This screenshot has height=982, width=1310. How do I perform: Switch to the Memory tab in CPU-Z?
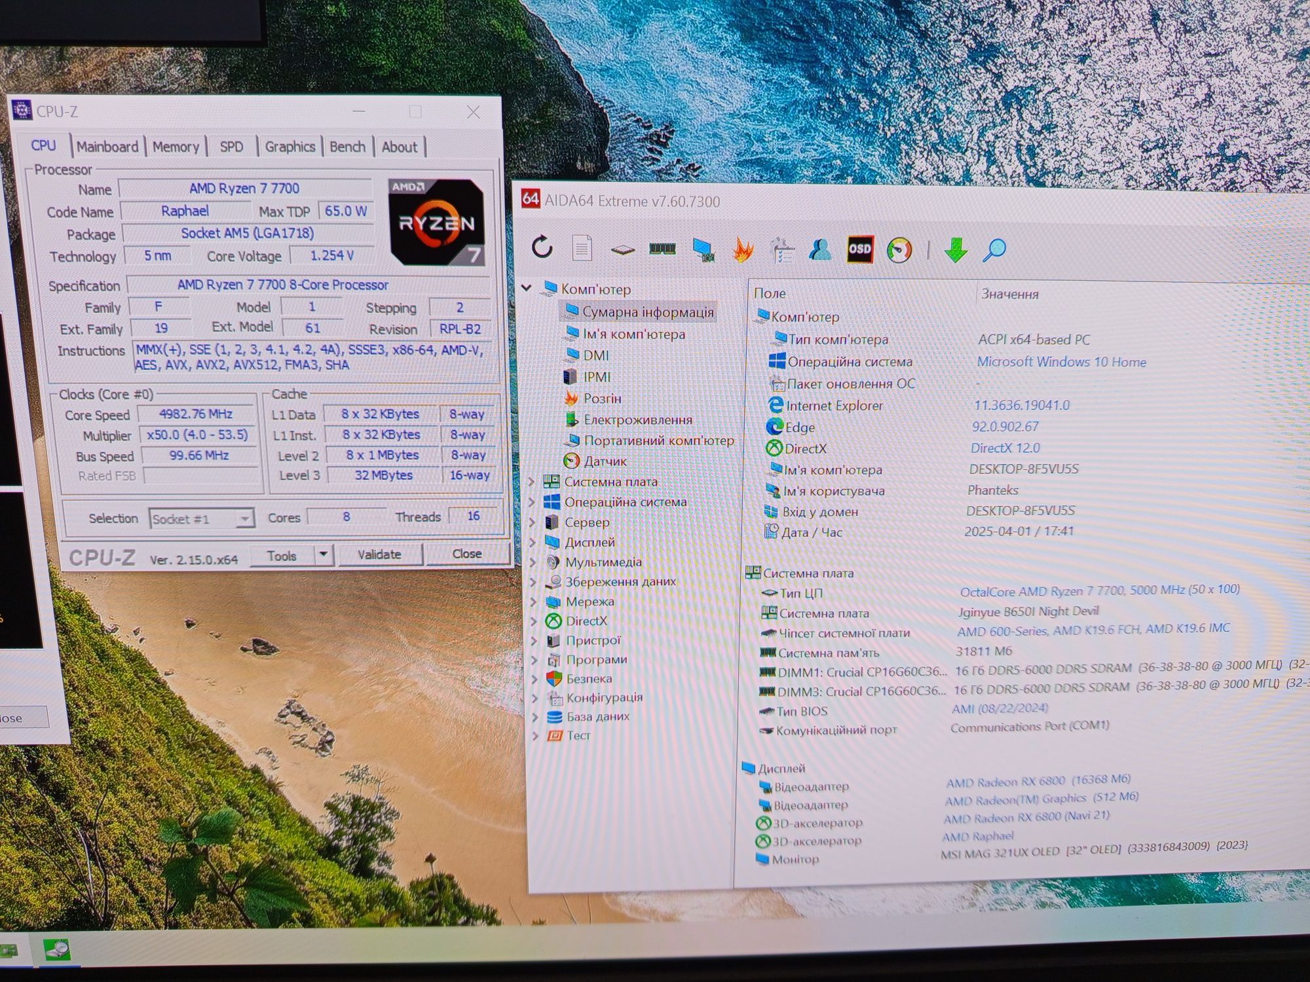pos(176,147)
